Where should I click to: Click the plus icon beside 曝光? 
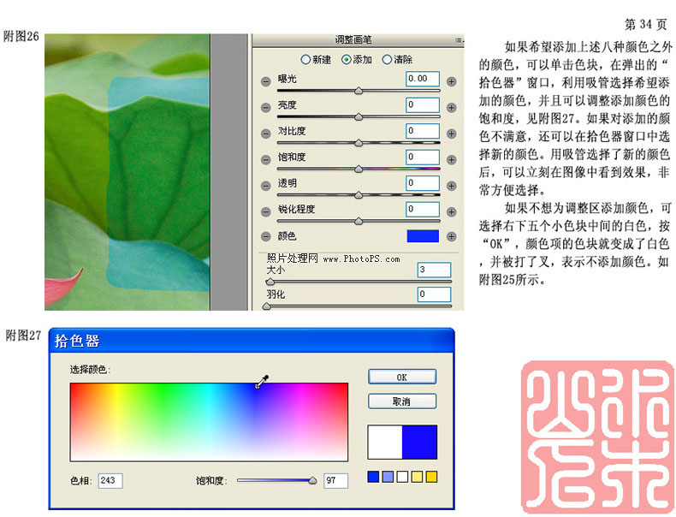click(452, 81)
